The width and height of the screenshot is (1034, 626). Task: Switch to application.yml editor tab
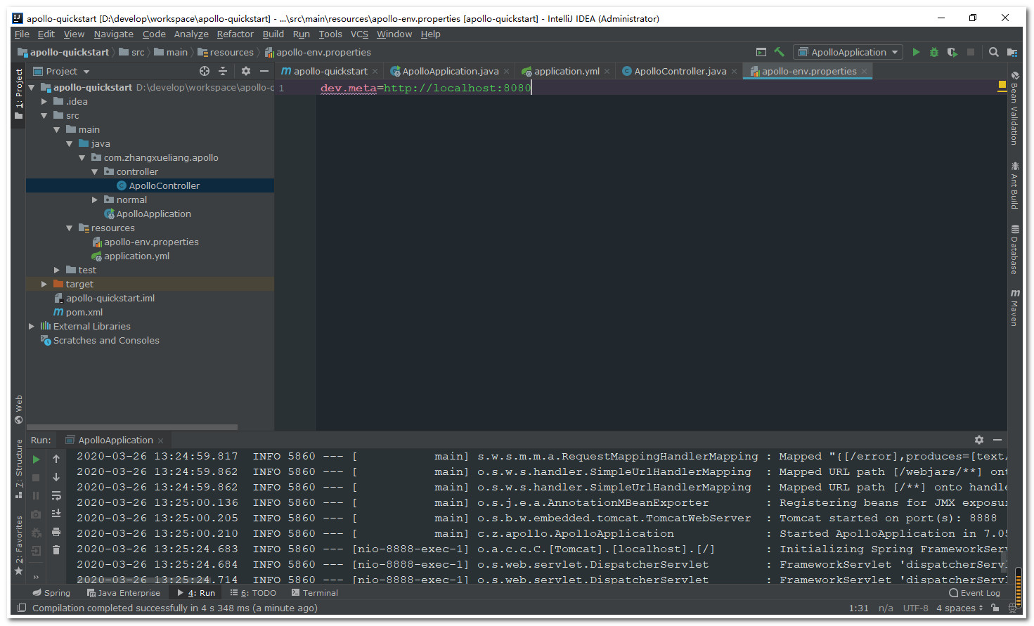point(567,71)
